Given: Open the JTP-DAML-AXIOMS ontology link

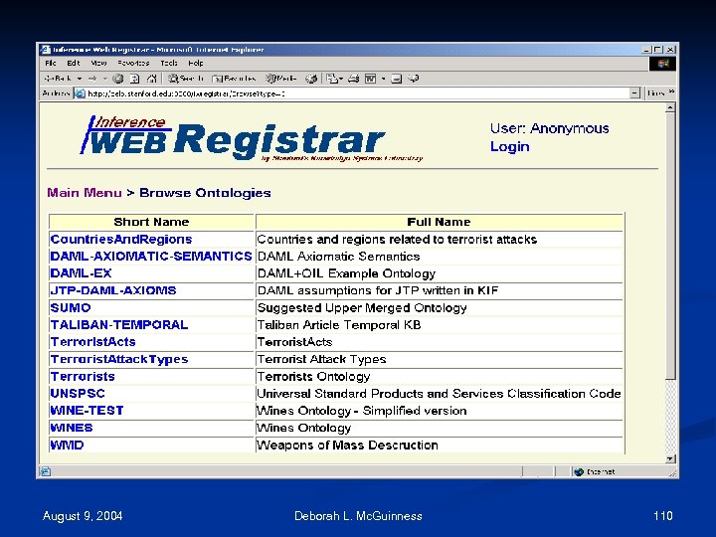Looking at the screenshot, I should (113, 290).
